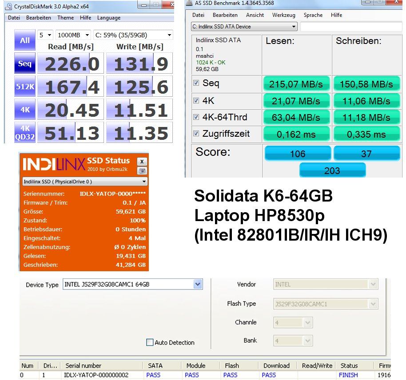The height and width of the screenshot is (380, 406).
Task: Open the Channle dropdown showing 4
Action: pyautogui.click(x=293, y=323)
